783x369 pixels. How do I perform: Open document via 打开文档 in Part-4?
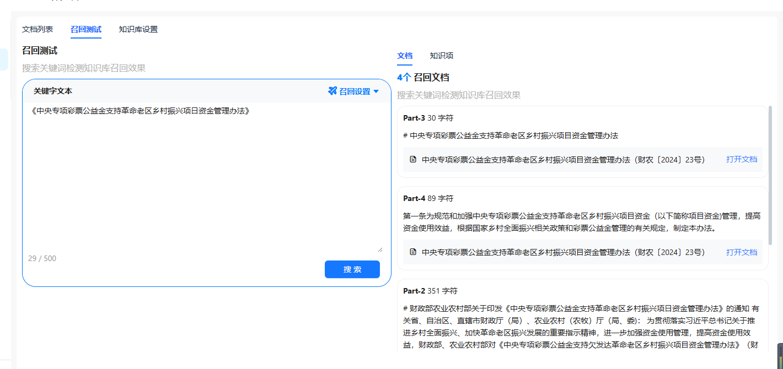coord(741,252)
